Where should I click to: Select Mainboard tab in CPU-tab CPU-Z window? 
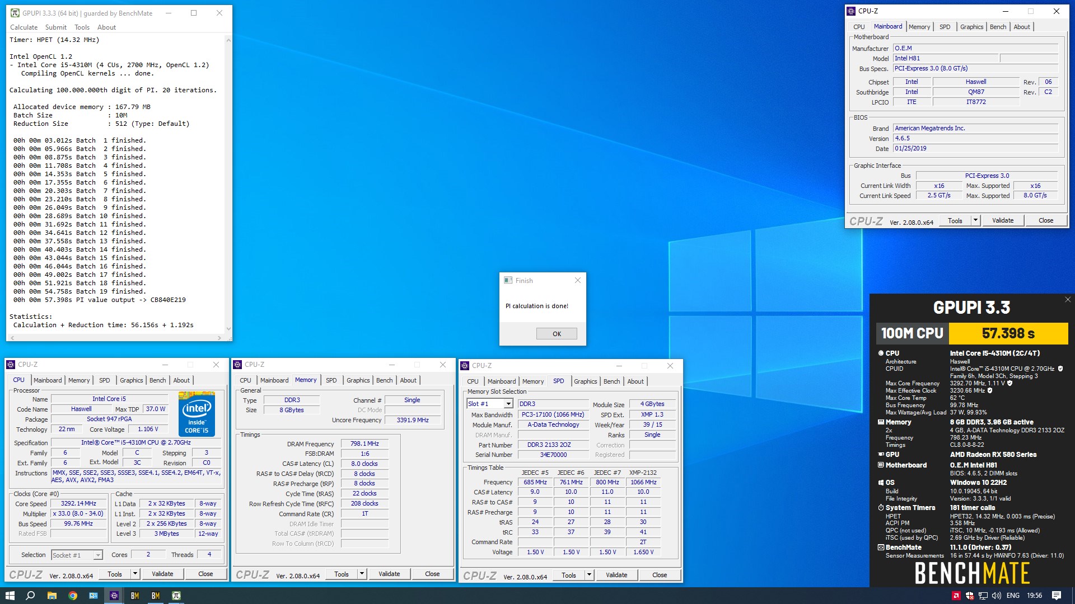(48, 380)
